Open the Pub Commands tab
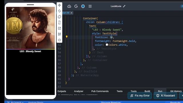The width and height of the screenshot is (183, 103). point(100,91)
